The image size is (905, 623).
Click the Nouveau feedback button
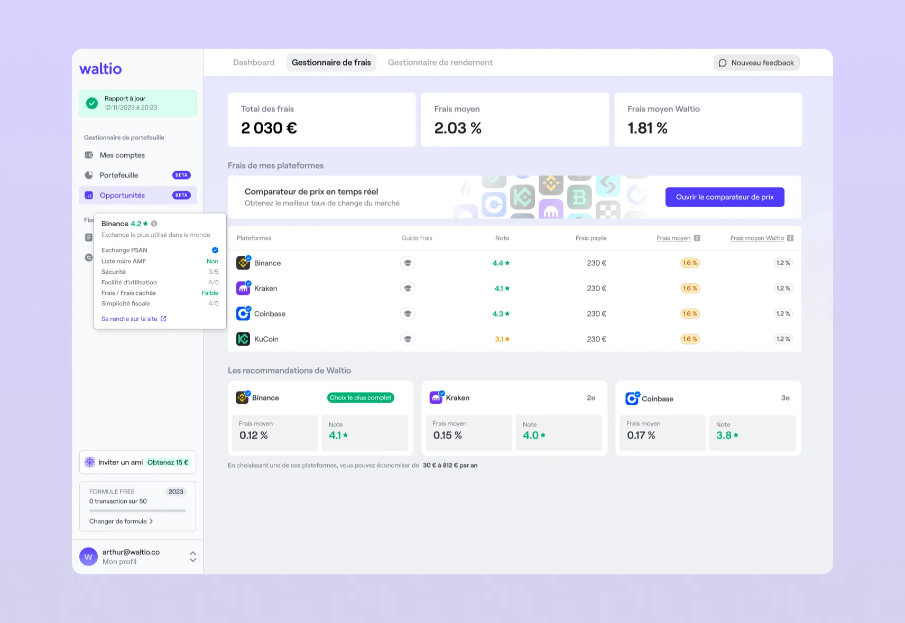pos(756,63)
